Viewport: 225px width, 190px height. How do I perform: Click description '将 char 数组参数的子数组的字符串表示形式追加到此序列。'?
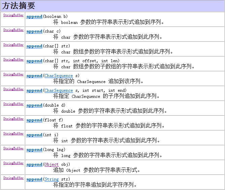coord(124,67)
